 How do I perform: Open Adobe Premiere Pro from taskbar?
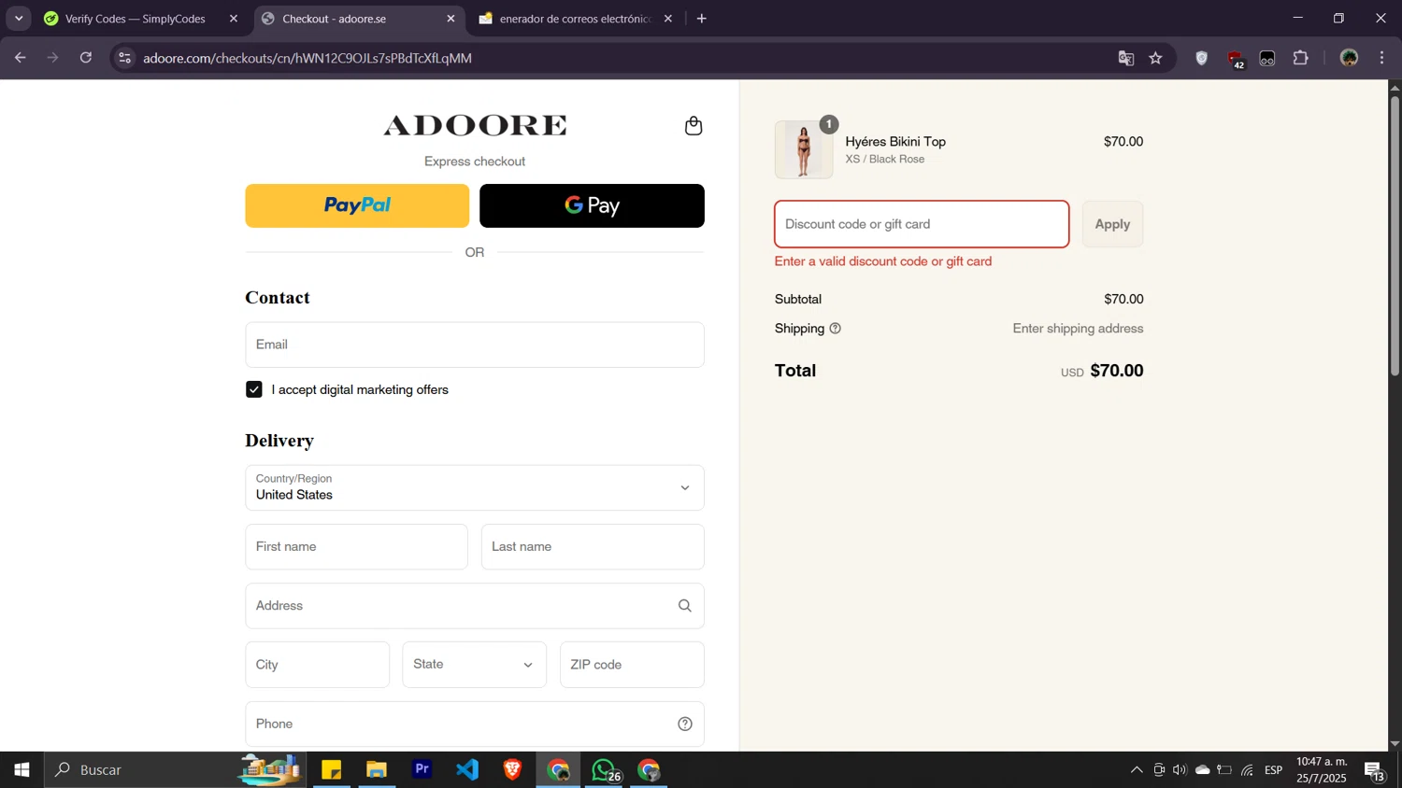click(422, 769)
